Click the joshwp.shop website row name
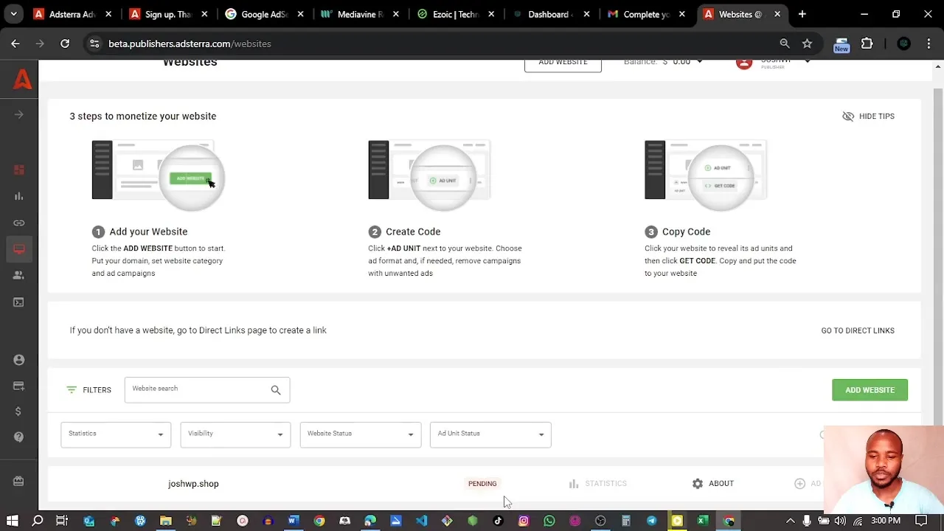Viewport: 944px width, 531px height. pyautogui.click(x=193, y=484)
